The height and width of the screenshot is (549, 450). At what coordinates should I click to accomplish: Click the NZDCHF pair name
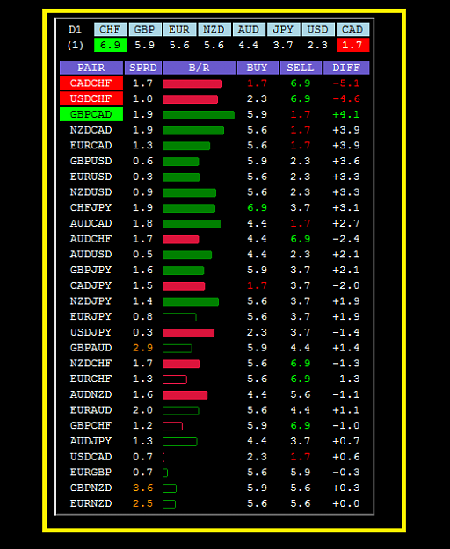tap(91, 363)
